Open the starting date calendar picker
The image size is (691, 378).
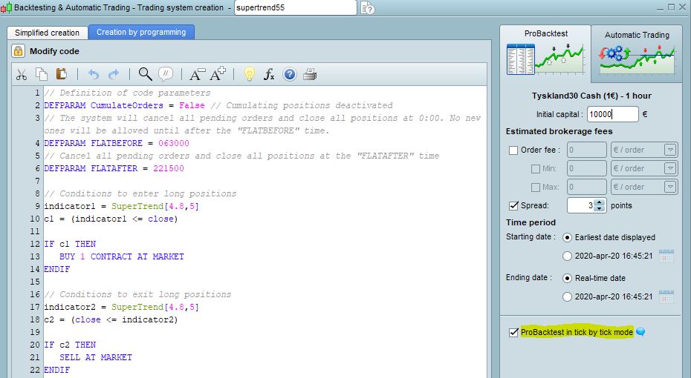coord(666,256)
